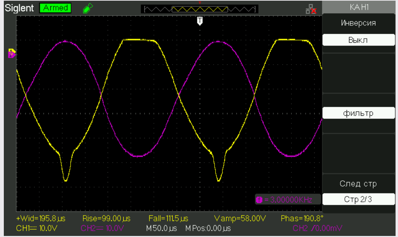Click the network disconnected icon
This screenshot has width=398, height=237.
[311, 10]
